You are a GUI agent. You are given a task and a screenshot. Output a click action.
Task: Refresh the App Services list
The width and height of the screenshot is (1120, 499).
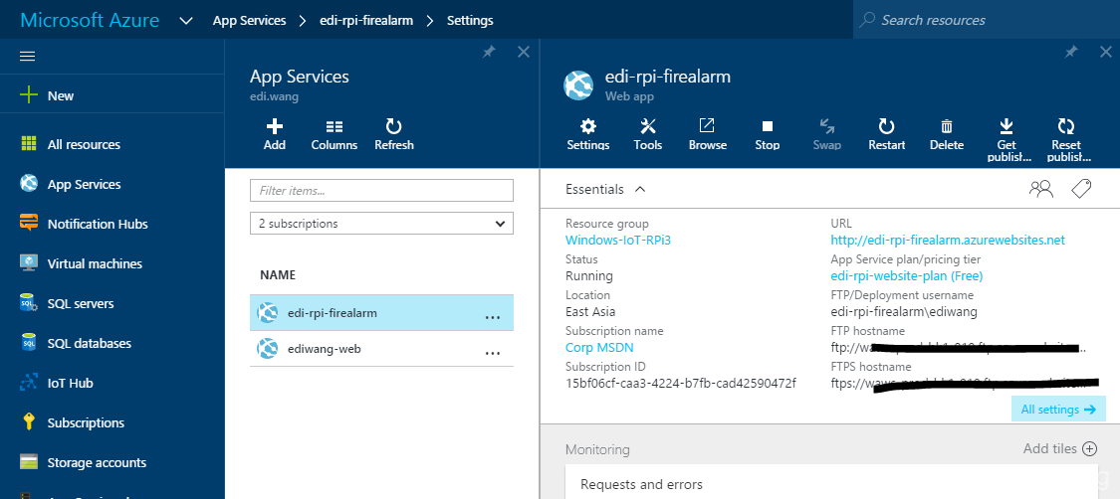pyautogui.click(x=394, y=135)
